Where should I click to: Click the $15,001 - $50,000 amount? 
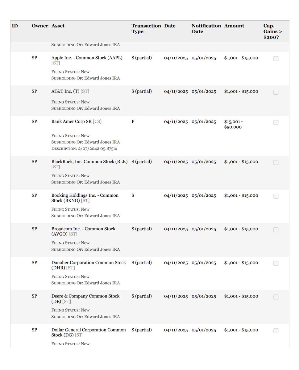pyautogui.click(x=233, y=124)
